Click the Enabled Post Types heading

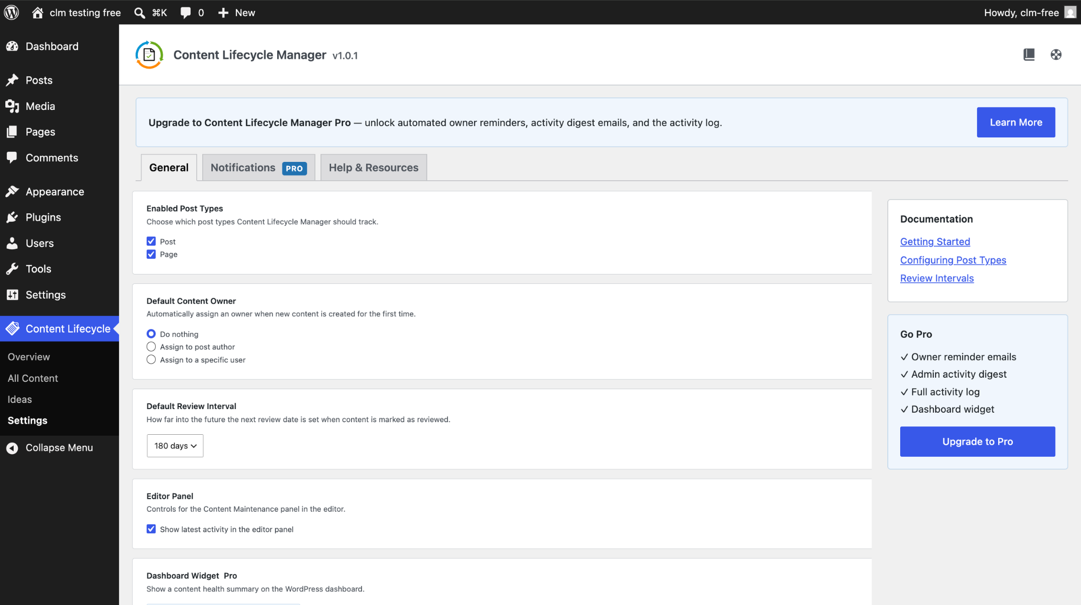(184, 208)
